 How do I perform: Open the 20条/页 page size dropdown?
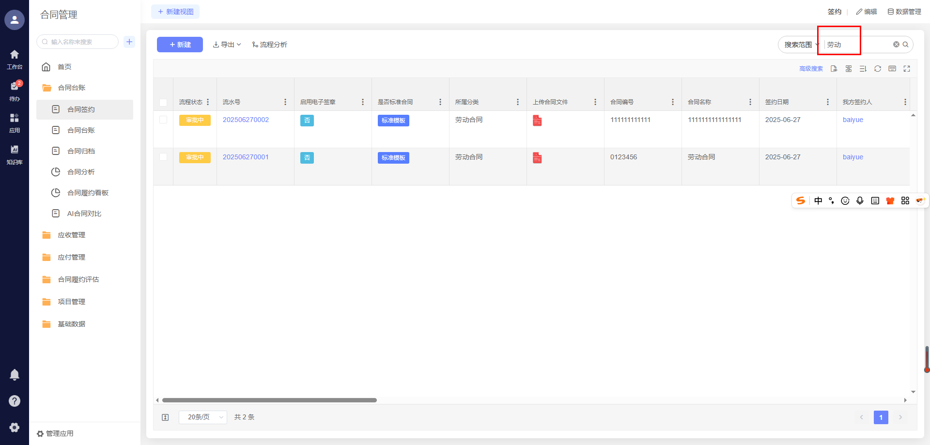point(202,417)
